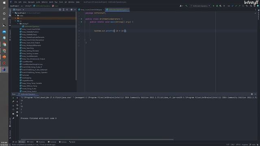This screenshot has height=146, width=260.
Task: Rollback changes with the undo arrow icon
Action: (x=247, y=6)
